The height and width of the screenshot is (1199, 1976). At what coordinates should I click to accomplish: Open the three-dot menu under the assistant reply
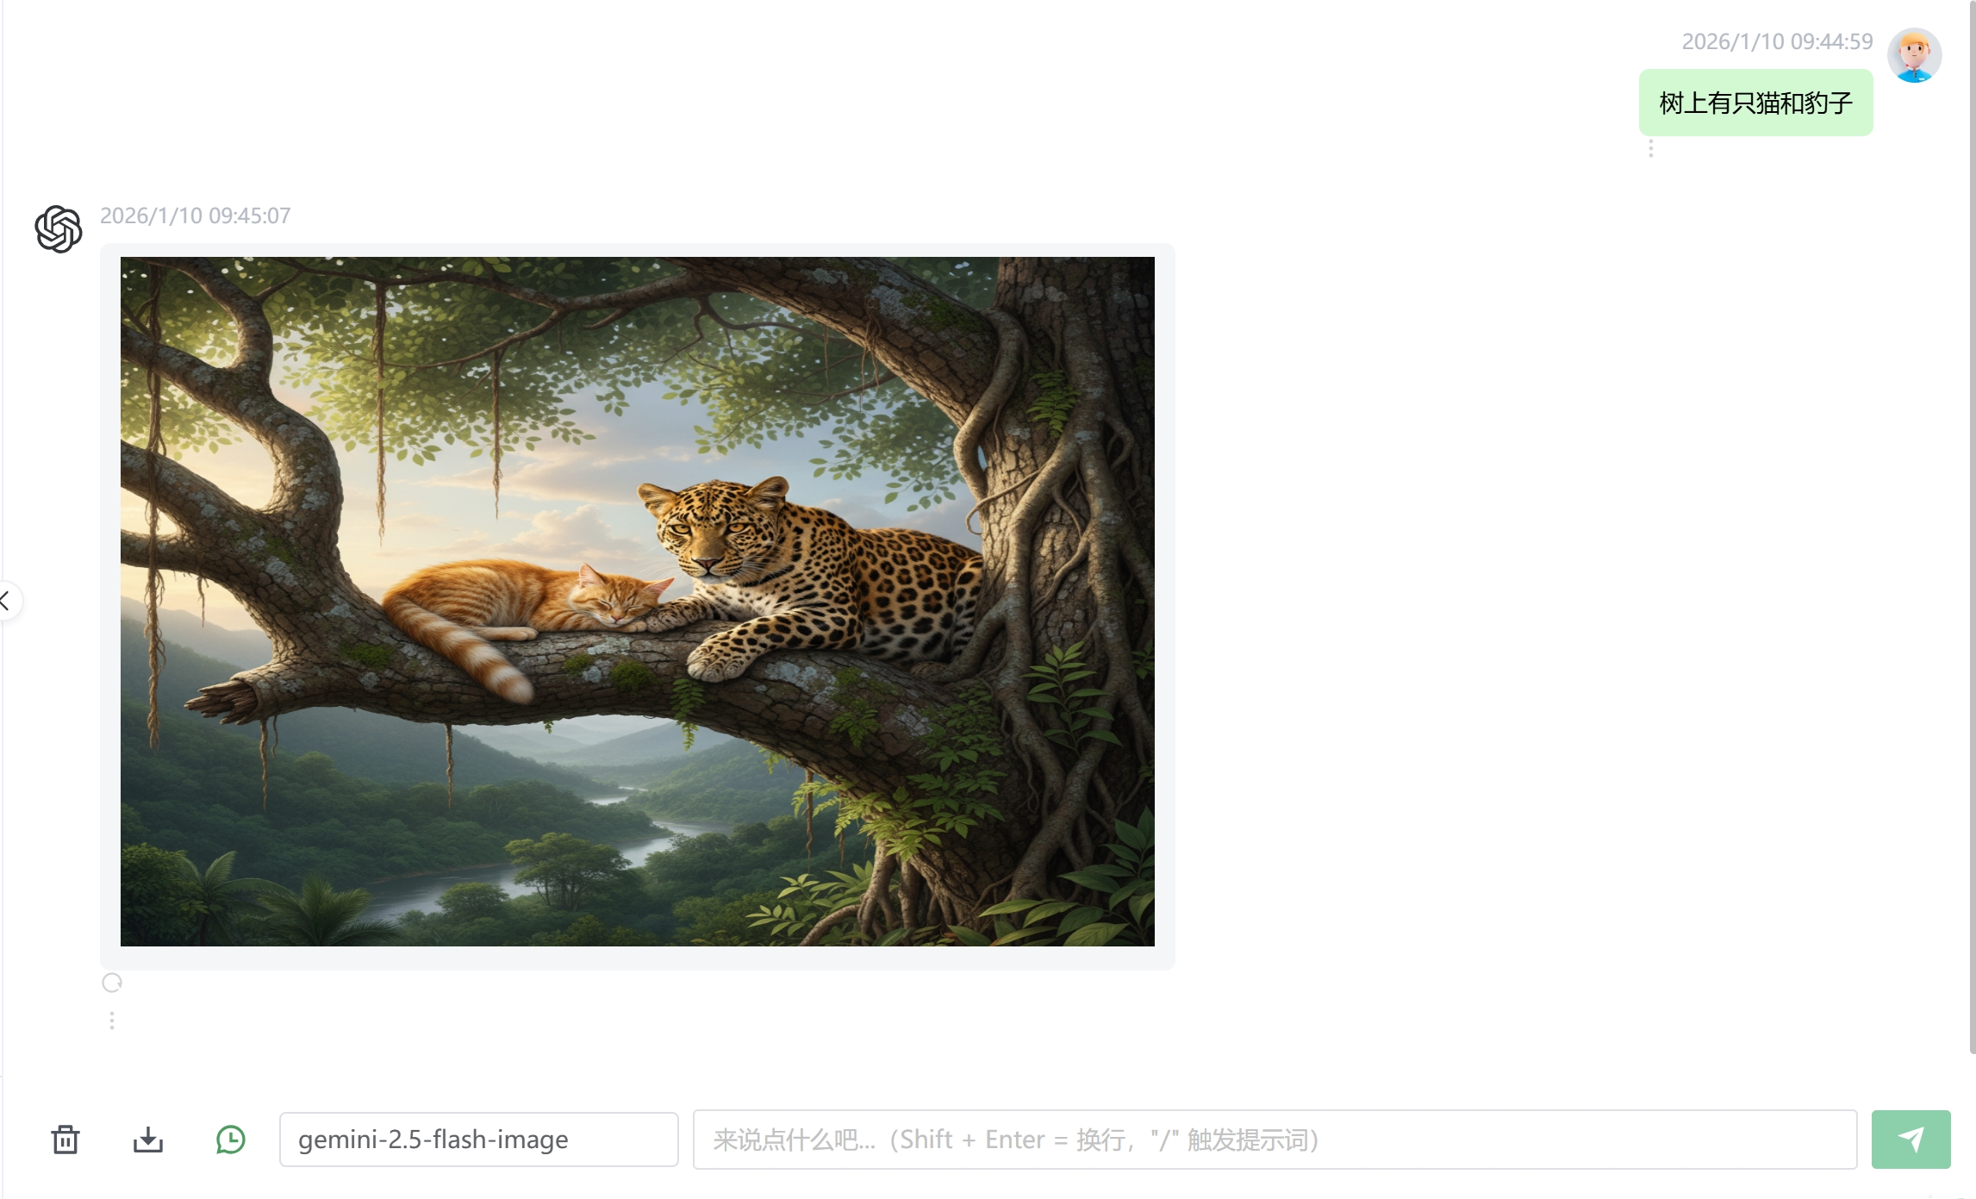click(x=112, y=1021)
